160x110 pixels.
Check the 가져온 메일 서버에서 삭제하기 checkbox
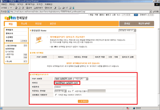point(56,95)
